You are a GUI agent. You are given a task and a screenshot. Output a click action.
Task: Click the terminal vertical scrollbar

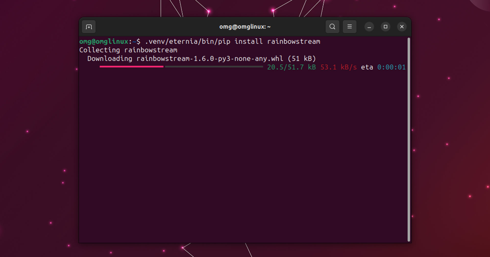[x=409, y=139]
